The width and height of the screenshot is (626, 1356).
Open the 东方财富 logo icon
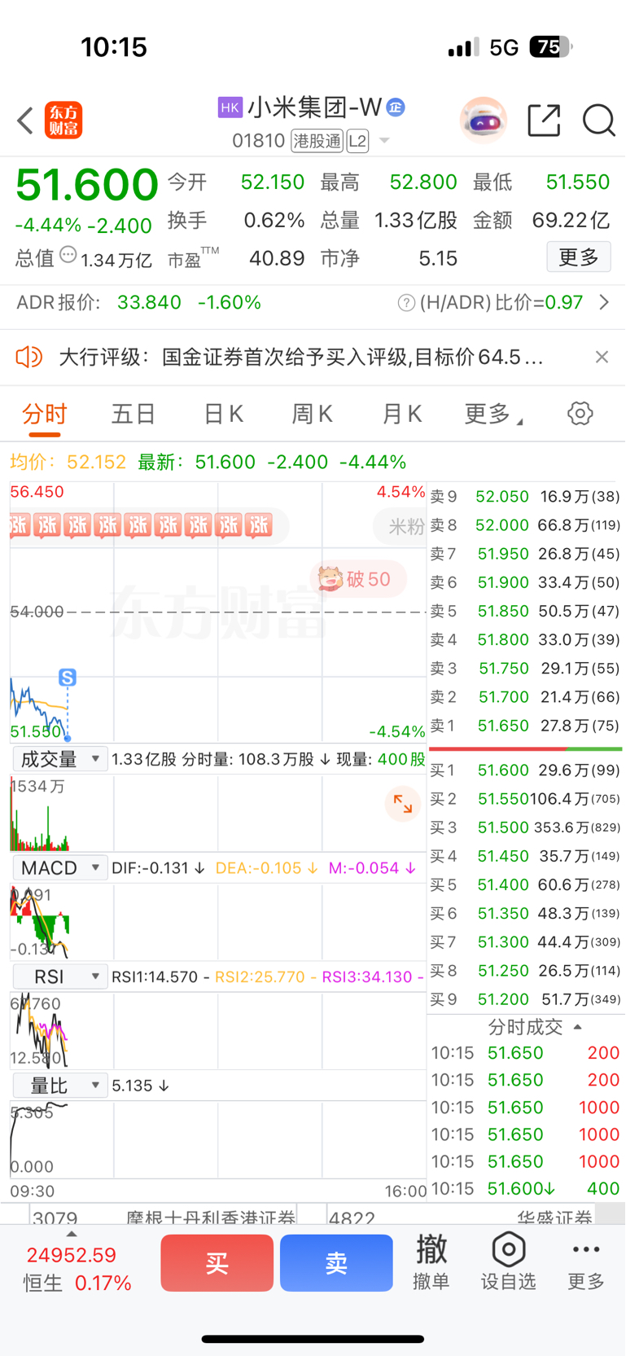coord(63,121)
